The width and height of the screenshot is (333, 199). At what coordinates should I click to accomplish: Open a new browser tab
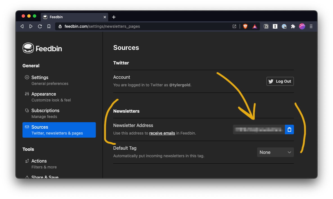(114, 17)
